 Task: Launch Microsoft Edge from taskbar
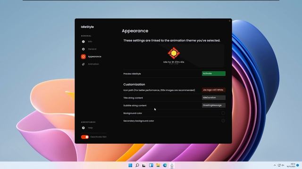pos(165,165)
